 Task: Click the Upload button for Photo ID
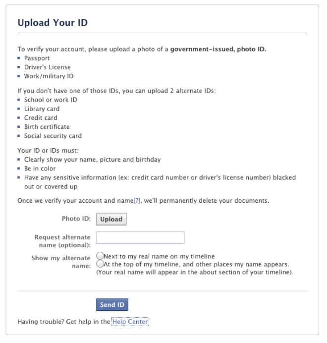(x=111, y=219)
